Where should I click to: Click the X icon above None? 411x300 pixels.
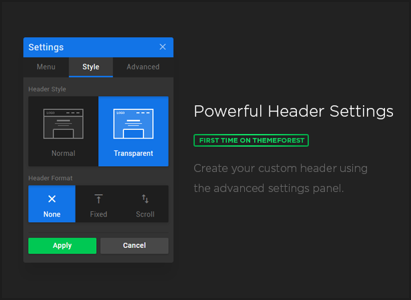(52, 199)
